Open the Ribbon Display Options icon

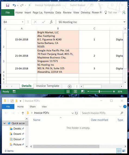point(92,5)
